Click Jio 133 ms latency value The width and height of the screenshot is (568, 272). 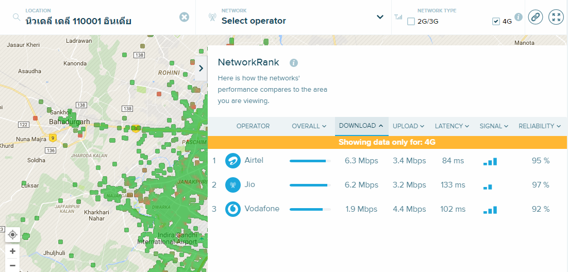(x=453, y=185)
